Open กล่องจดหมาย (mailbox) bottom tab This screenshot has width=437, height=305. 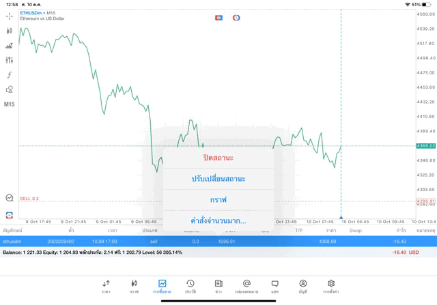pyautogui.click(x=246, y=286)
